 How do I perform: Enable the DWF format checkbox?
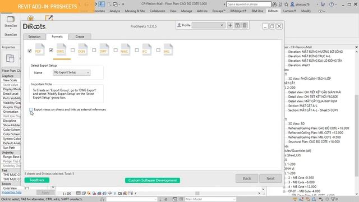(94, 50)
